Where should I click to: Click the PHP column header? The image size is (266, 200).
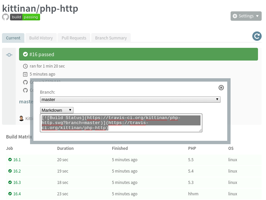(192, 148)
